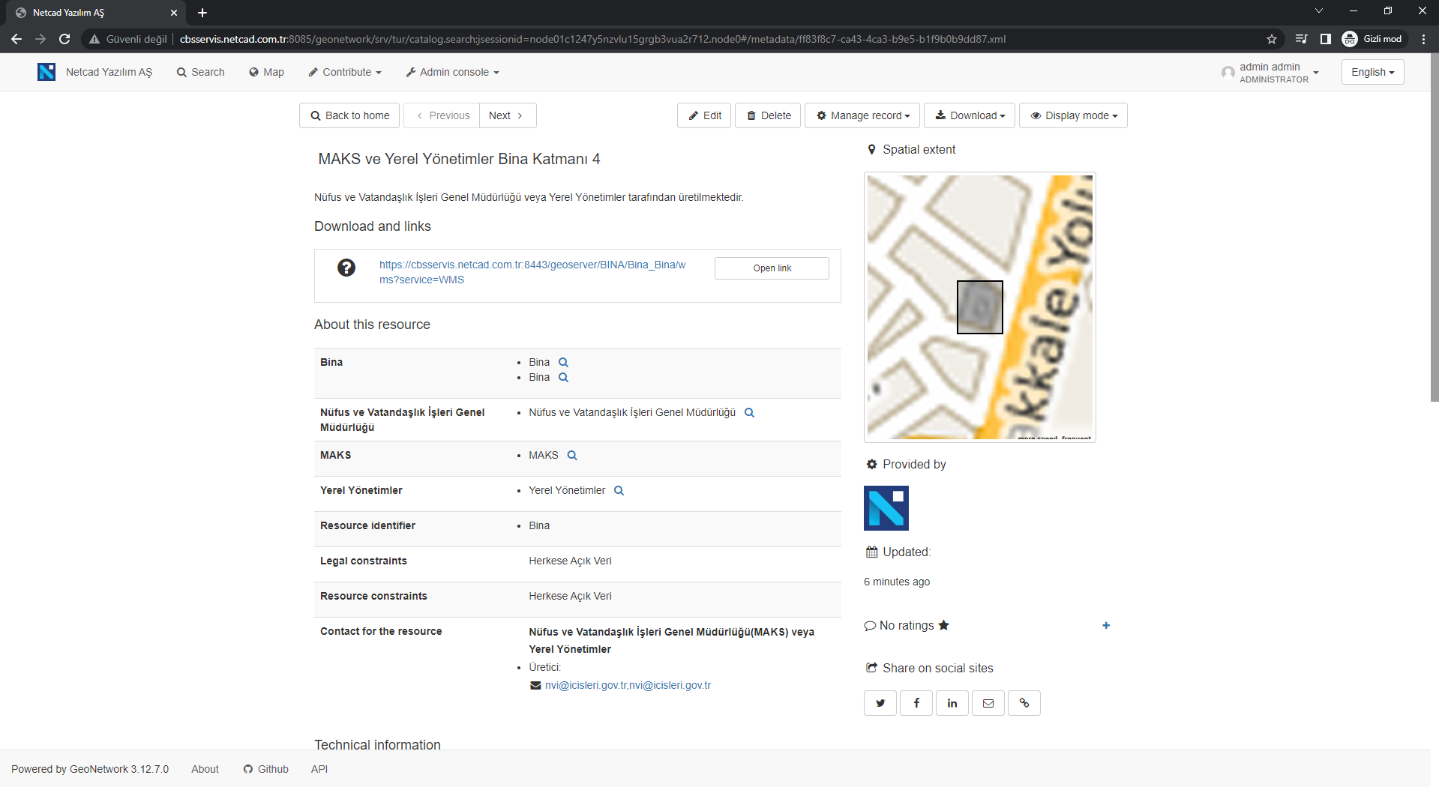Search by Yerel Yönetimler keyword magnifier
Screen dimensions: 1439x787
coord(619,491)
